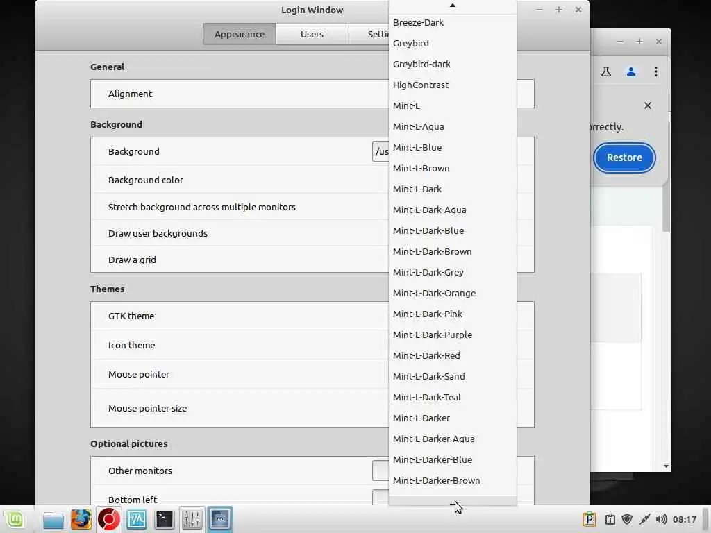Image resolution: width=711 pixels, height=533 pixels.
Task: Open the network connection tray icon
Action: pos(644,519)
